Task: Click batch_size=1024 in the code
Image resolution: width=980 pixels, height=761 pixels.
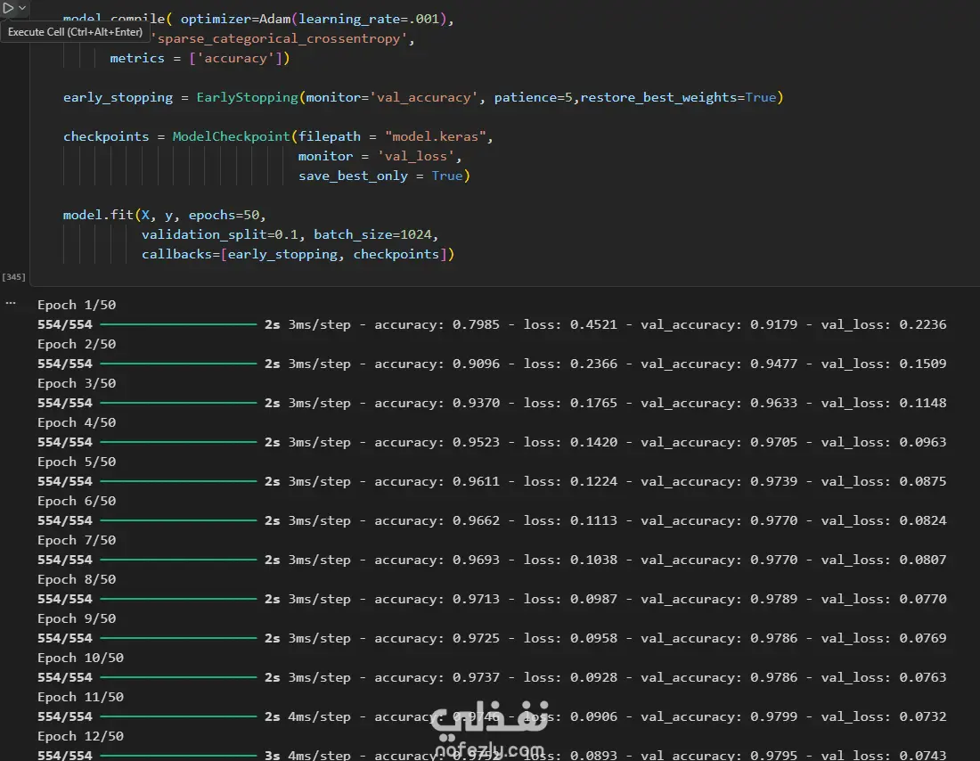Action: [x=372, y=234]
